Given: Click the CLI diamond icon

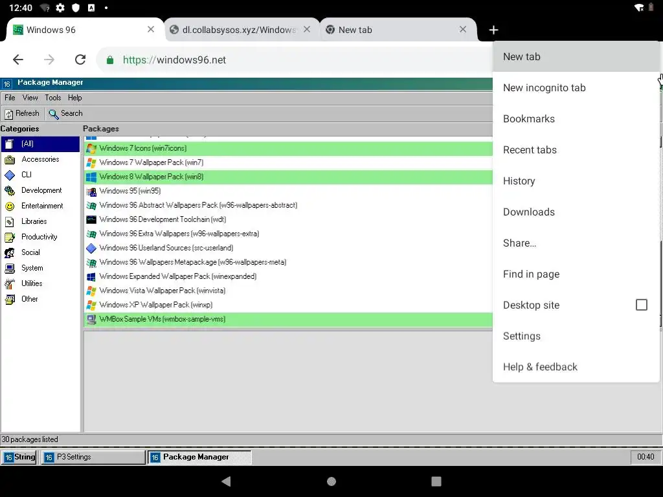Looking at the screenshot, I should point(9,175).
